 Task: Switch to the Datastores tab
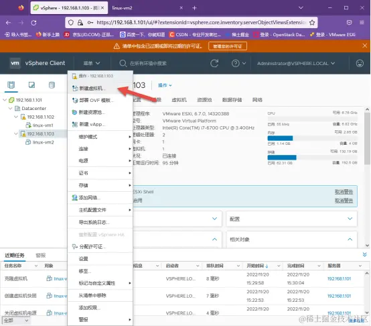pos(232,100)
